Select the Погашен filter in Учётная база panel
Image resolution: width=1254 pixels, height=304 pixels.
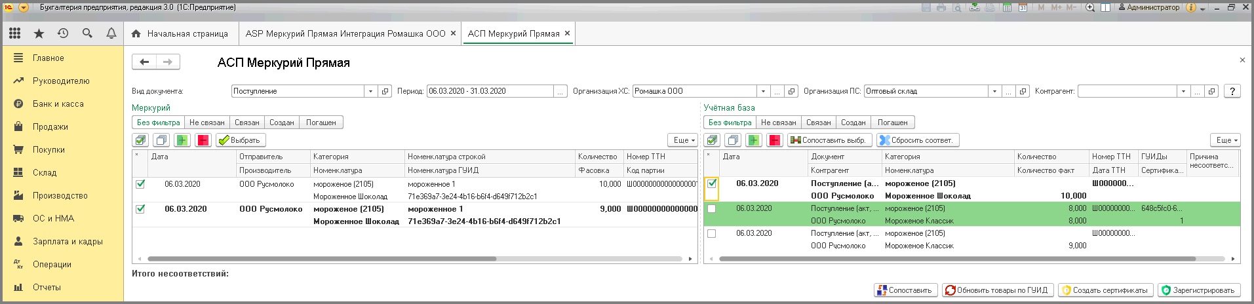(893, 123)
